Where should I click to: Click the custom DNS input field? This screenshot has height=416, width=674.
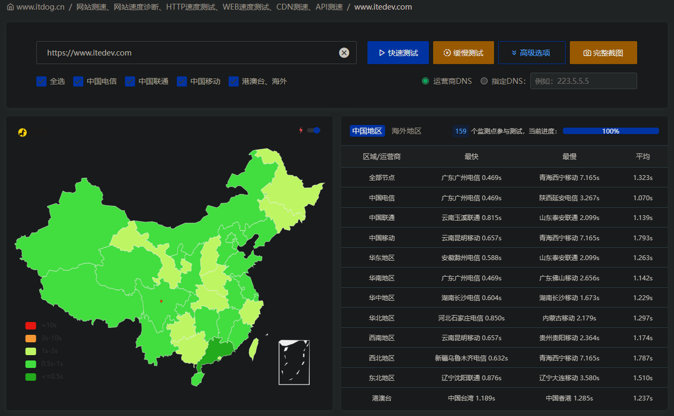[583, 81]
